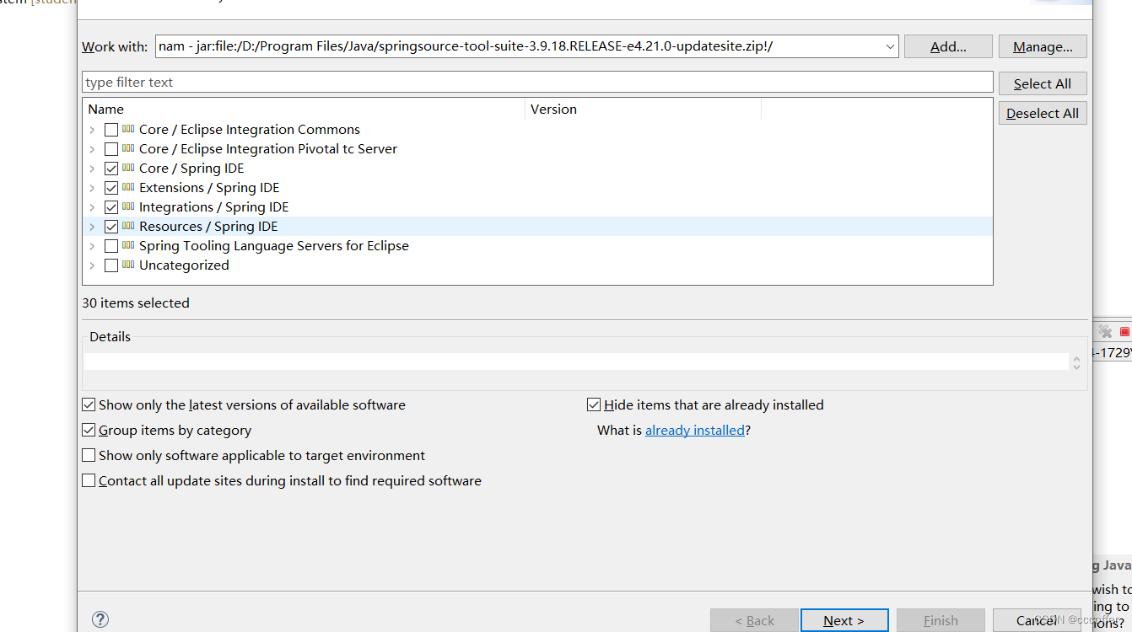
Task: Click the category icon beside Extensions / Spring IDE
Action: (127, 187)
